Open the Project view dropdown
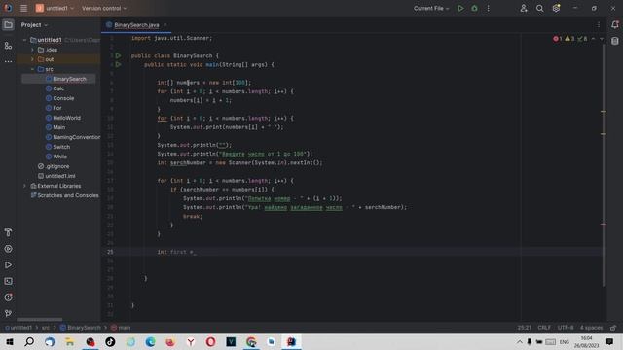Image resolution: width=623 pixels, height=350 pixels. point(34,25)
